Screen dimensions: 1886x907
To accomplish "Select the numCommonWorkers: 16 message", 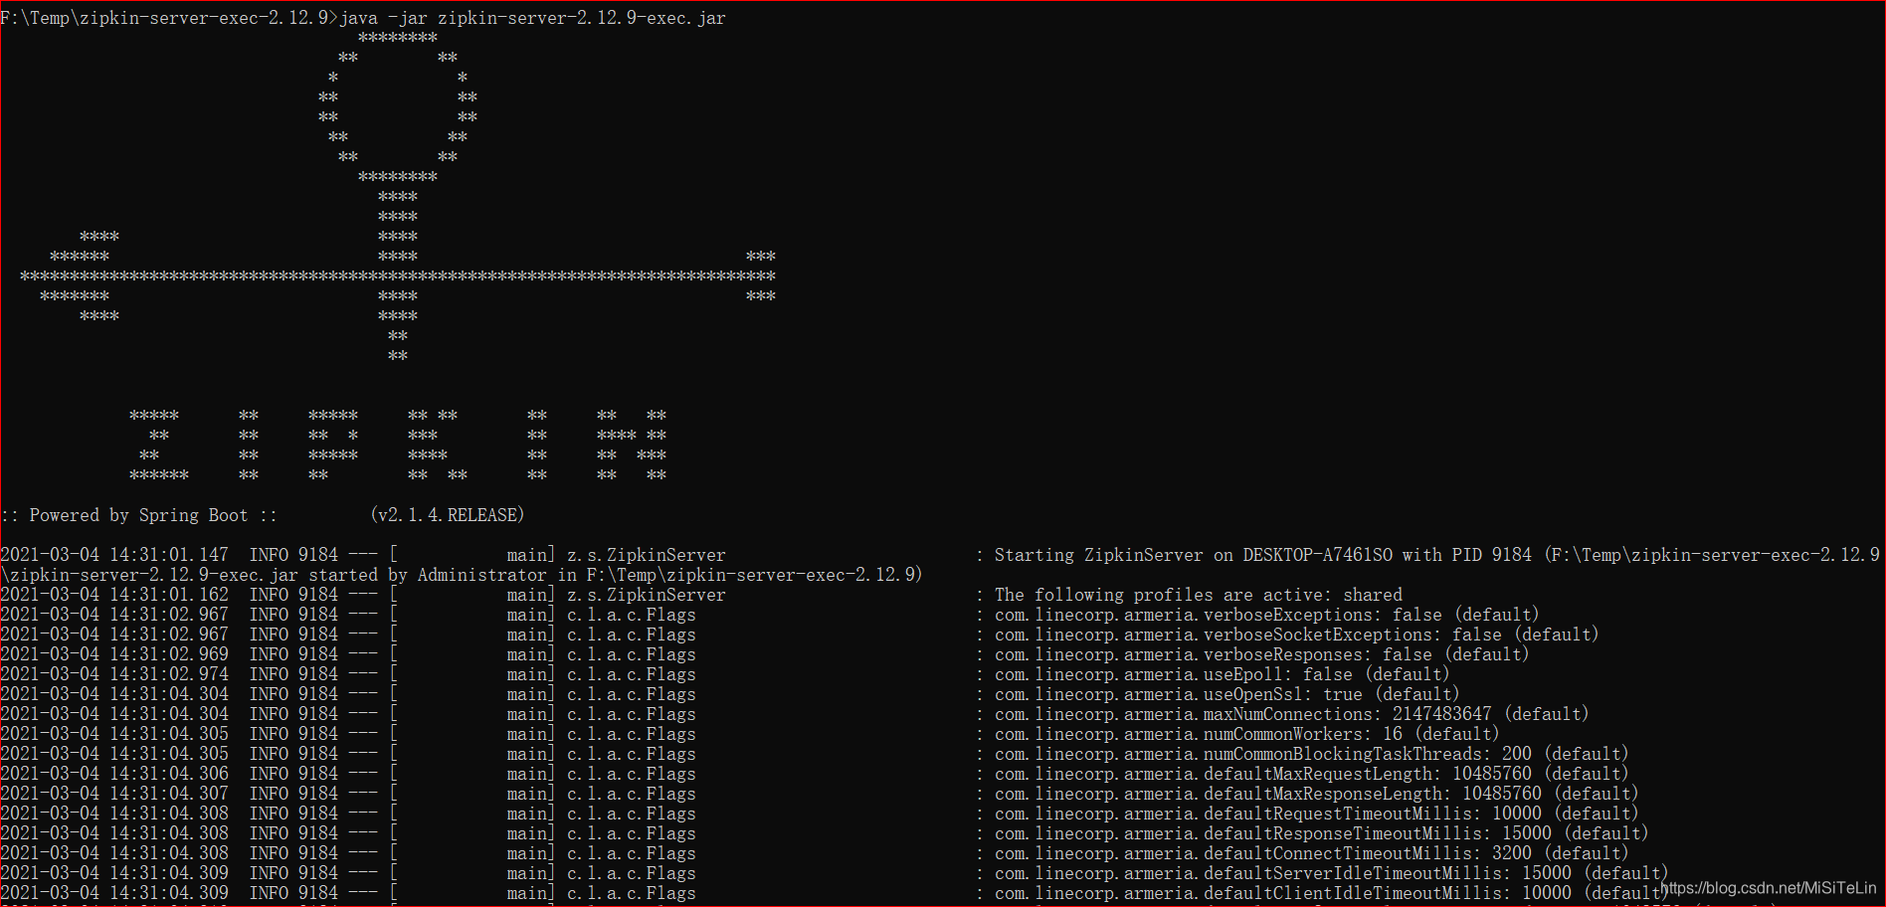I will point(1246,734).
